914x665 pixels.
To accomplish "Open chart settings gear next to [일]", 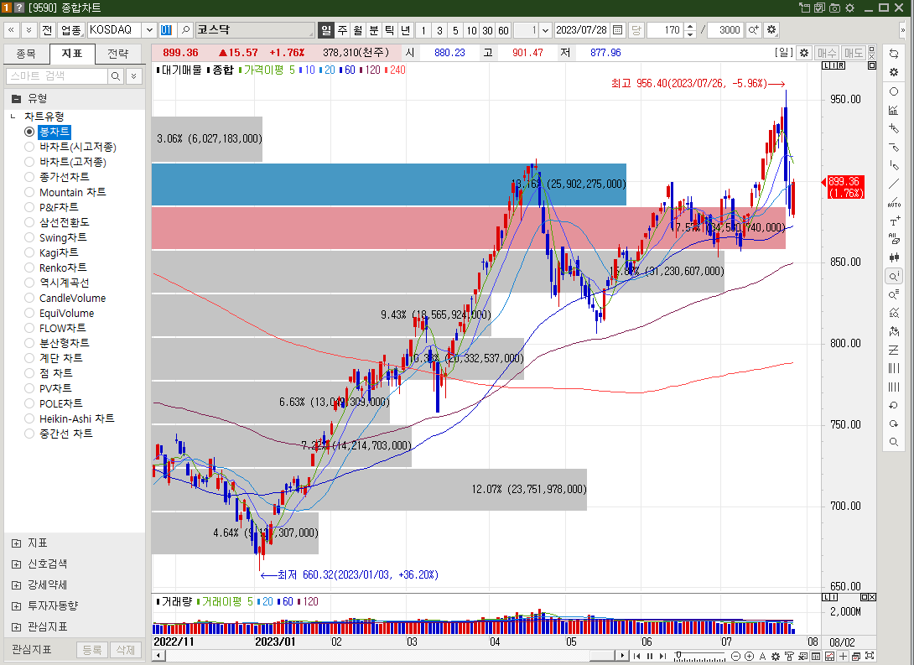I will click(804, 53).
